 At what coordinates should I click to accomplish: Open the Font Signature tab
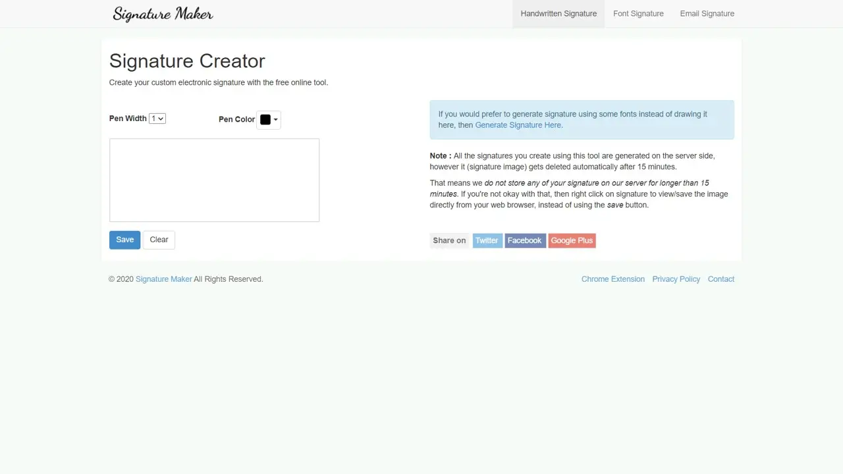point(638,14)
